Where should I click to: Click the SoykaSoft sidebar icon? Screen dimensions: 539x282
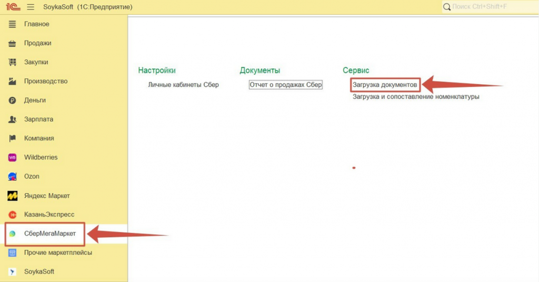coord(13,272)
